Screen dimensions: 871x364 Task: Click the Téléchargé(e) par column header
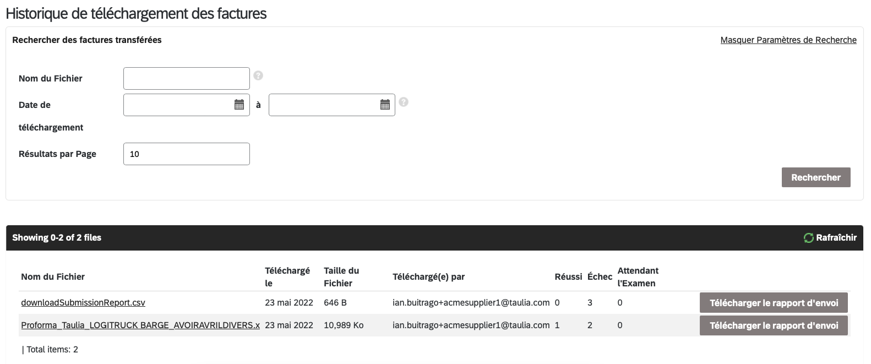tap(428, 276)
